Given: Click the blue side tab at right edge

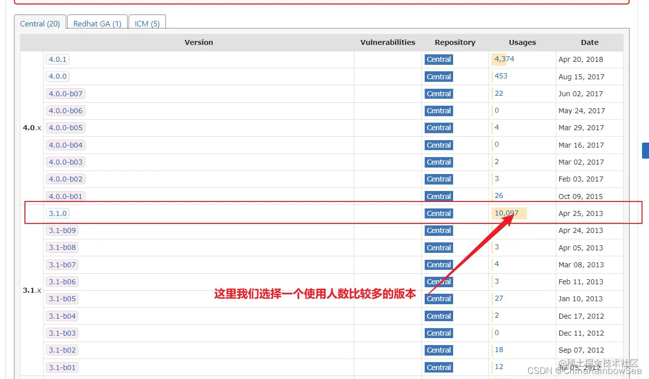Looking at the screenshot, I should click(646, 151).
